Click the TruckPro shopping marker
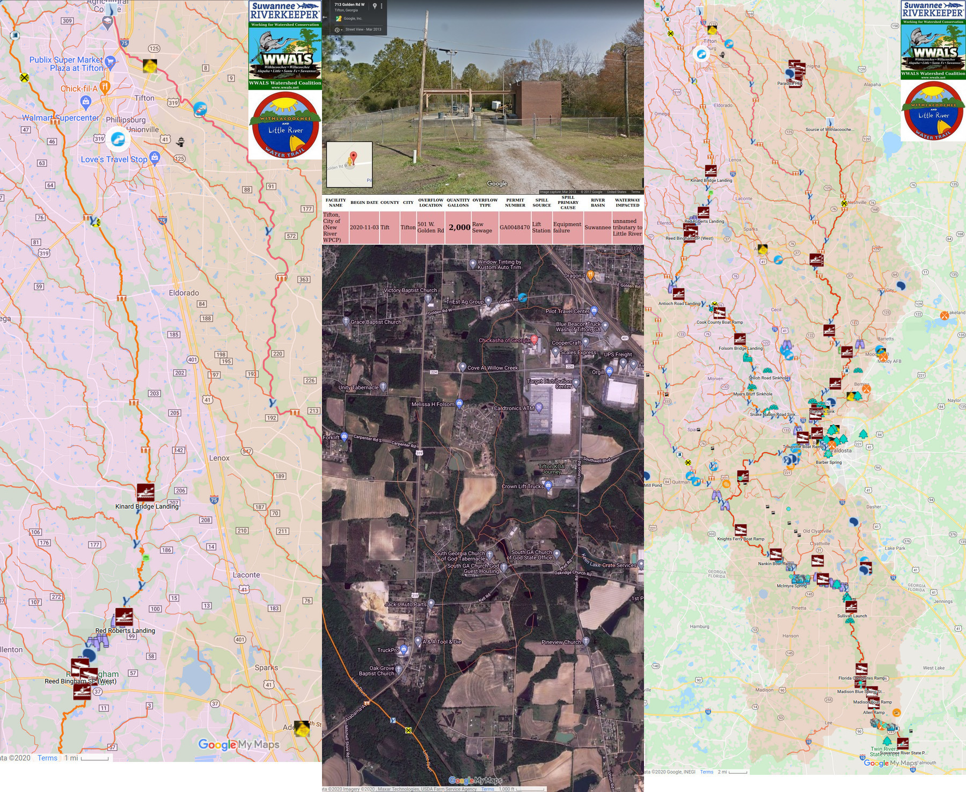Image resolution: width=966 pixels, height=792 pixels. (x=404, y=649)
